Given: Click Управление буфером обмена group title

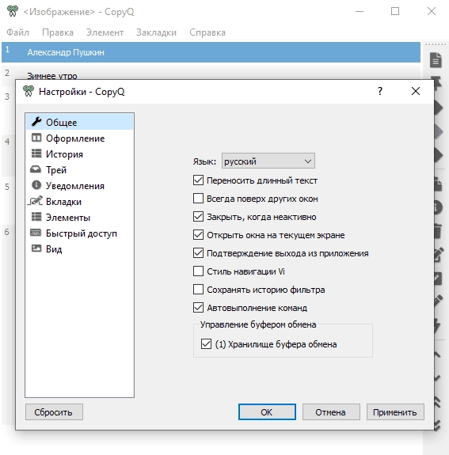Looking at the screenshot, I should (258, 324).
